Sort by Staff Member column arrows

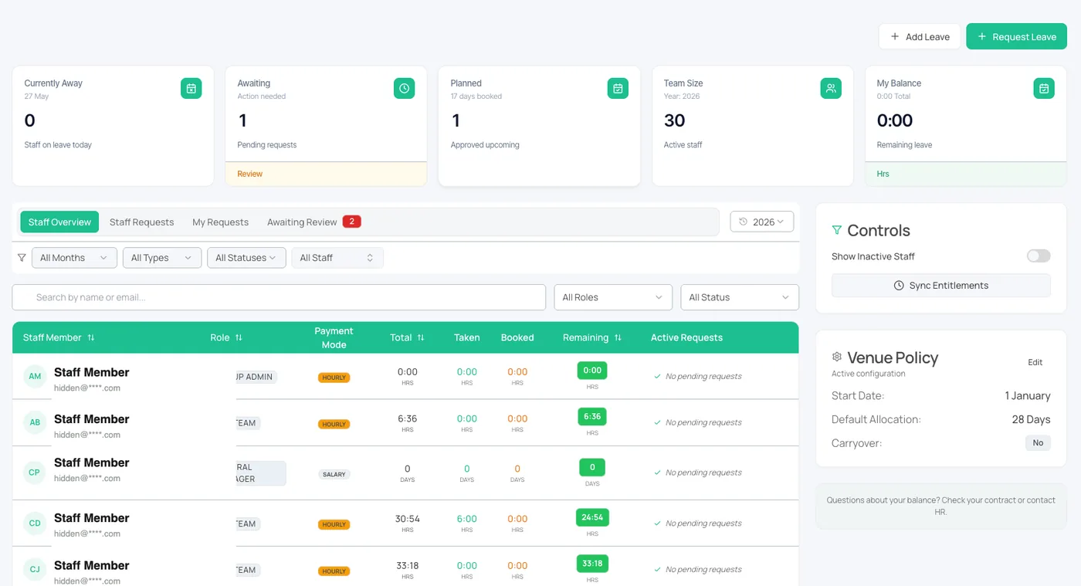click(91, 337)
